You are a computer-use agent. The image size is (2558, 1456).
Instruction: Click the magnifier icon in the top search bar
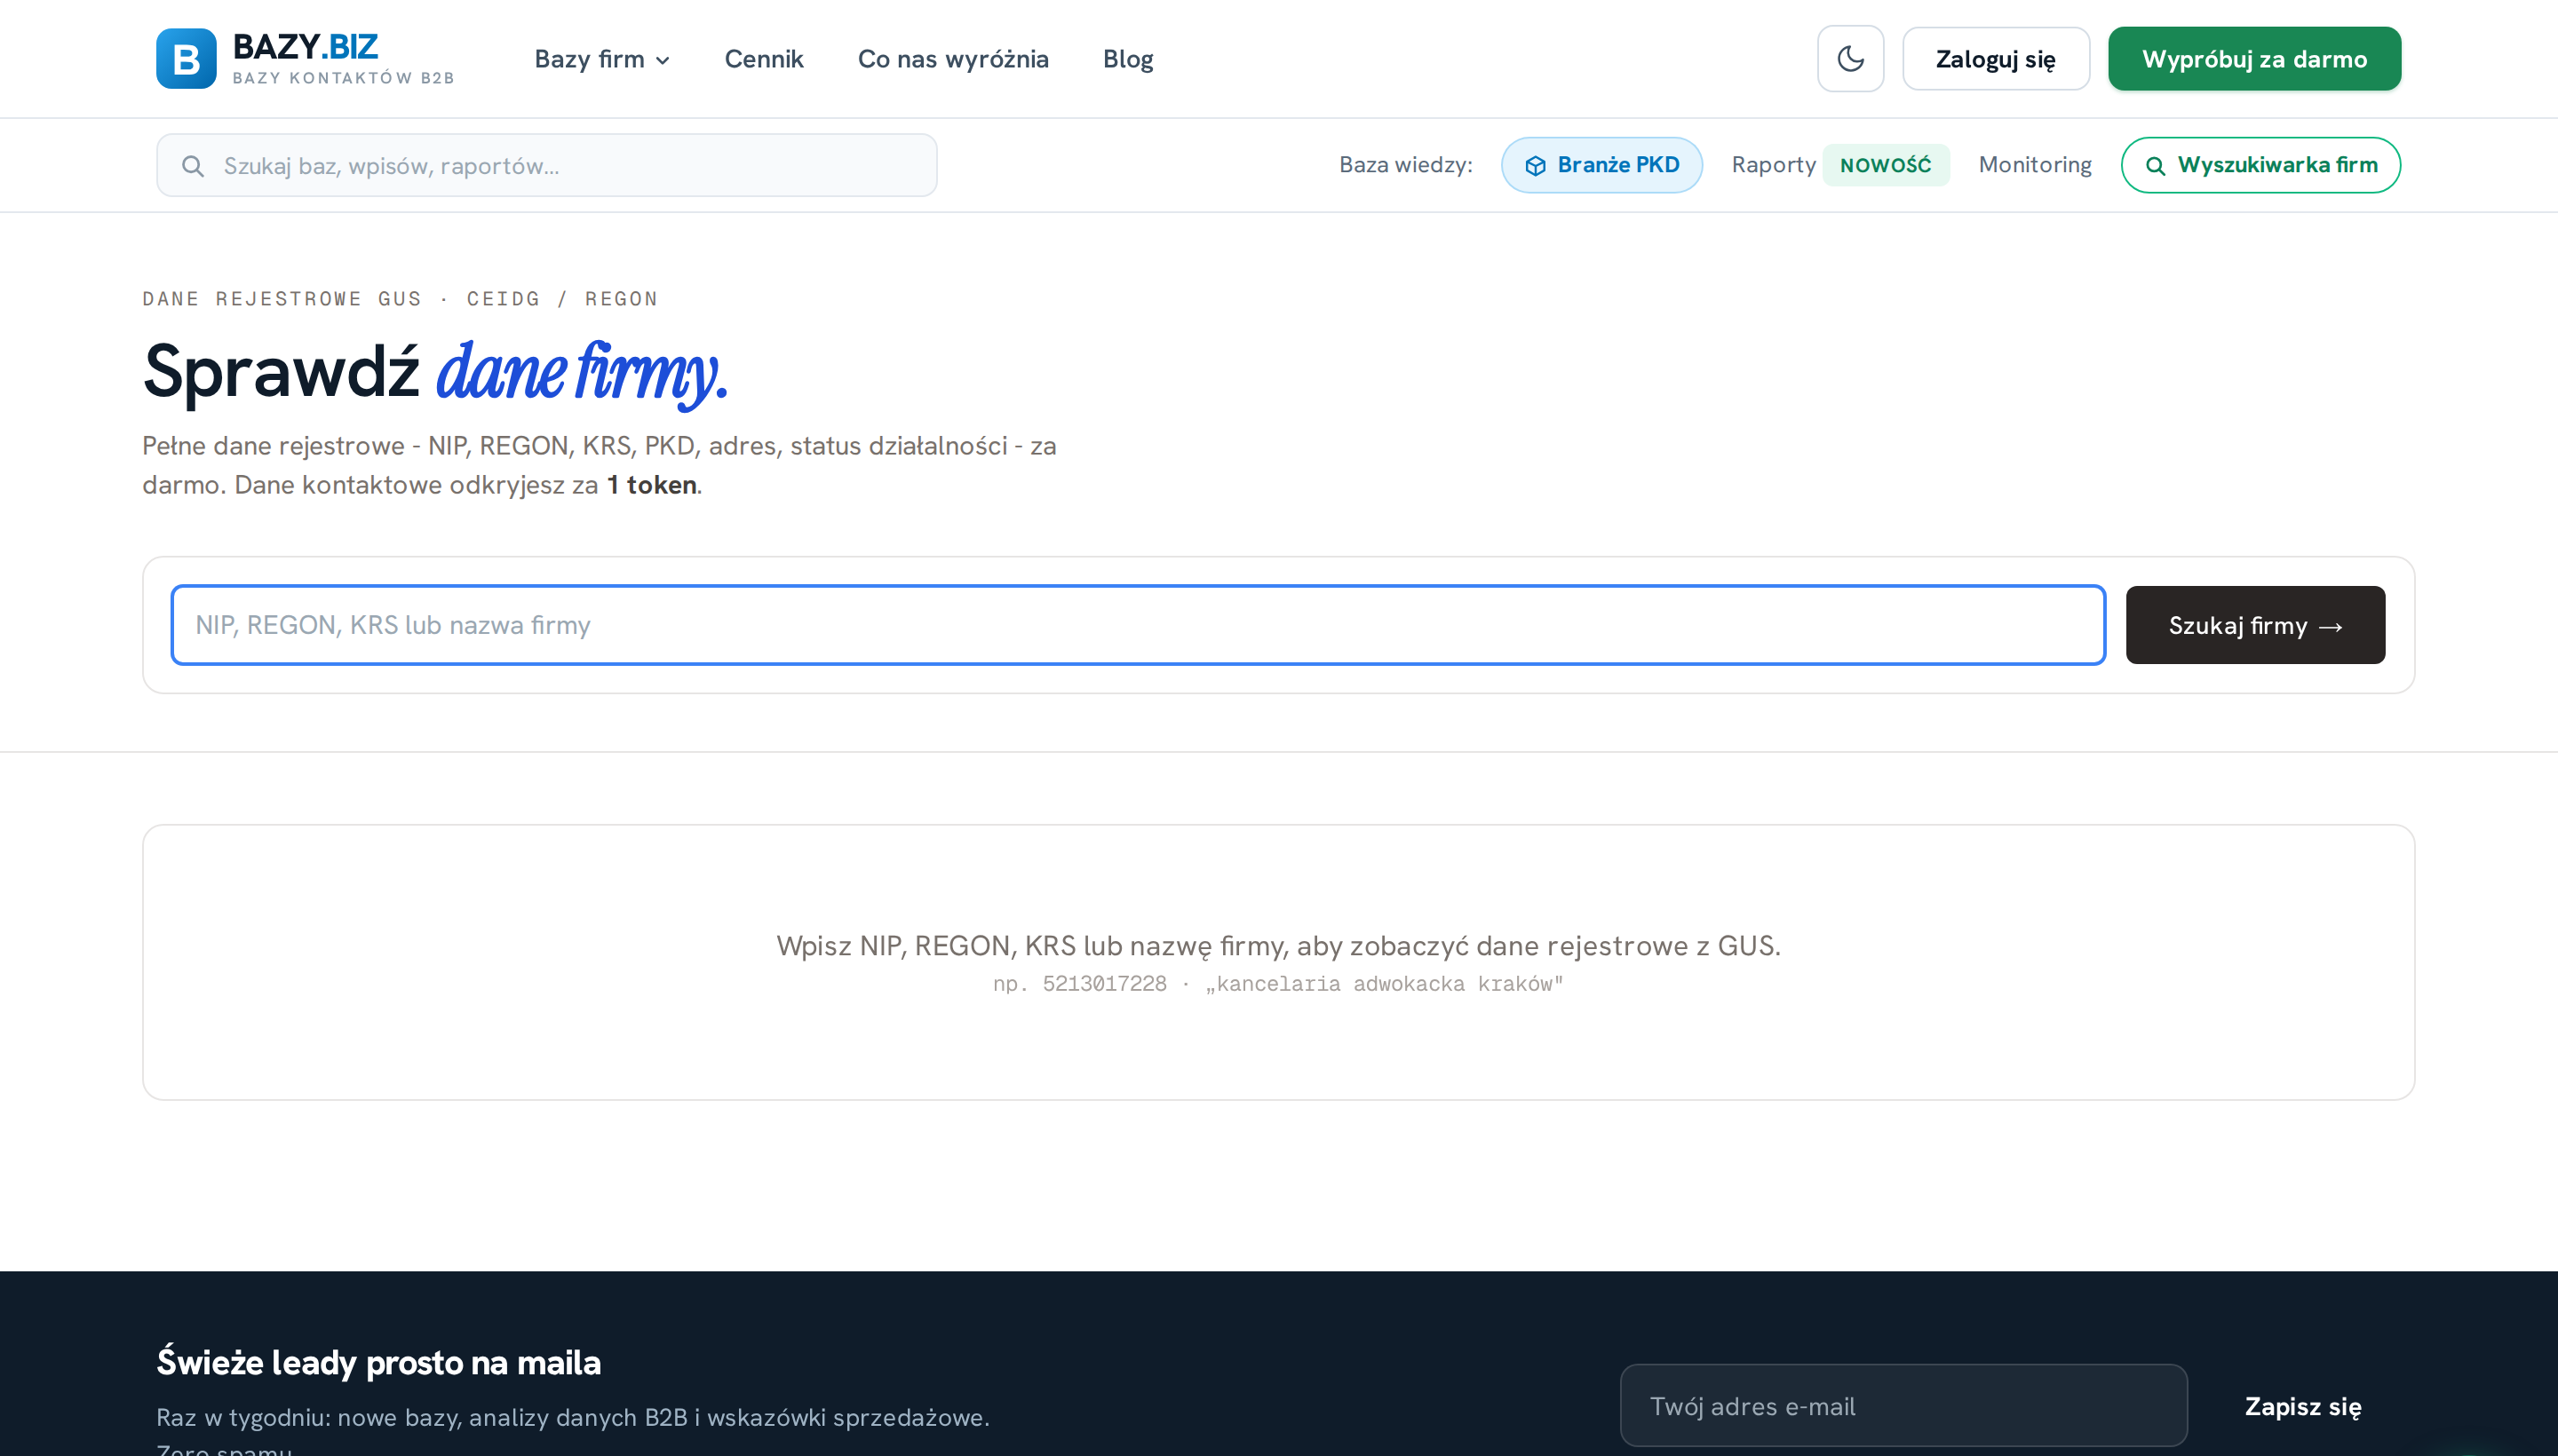point(193,166)
